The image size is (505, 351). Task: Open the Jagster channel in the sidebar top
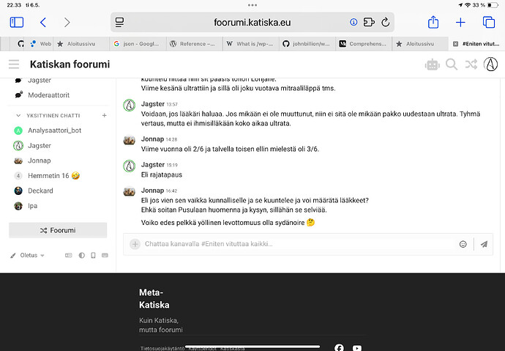tap(40, 81)
